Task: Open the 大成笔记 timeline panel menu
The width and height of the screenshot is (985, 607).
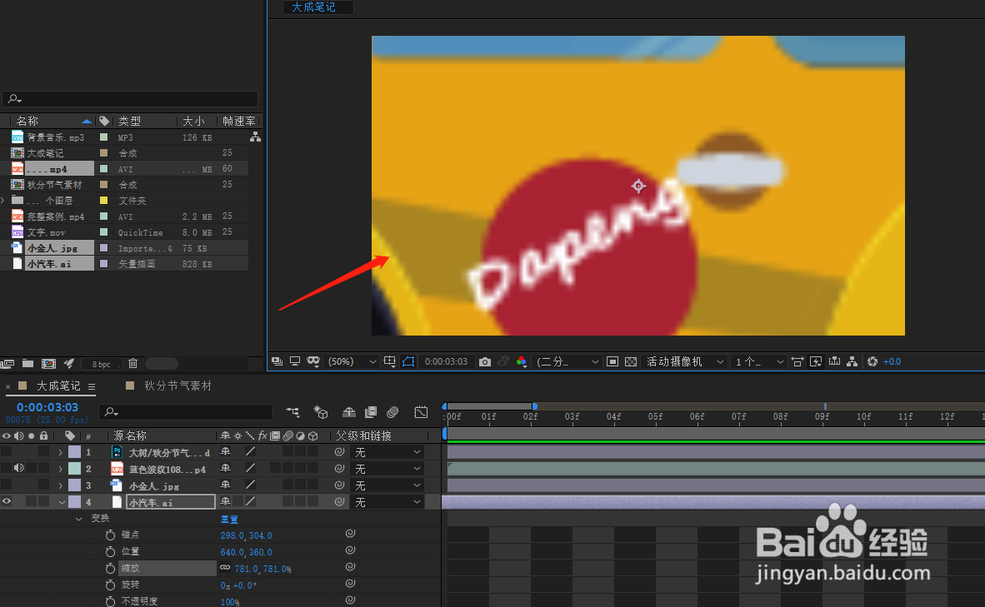Action: (x=92, y=386)
